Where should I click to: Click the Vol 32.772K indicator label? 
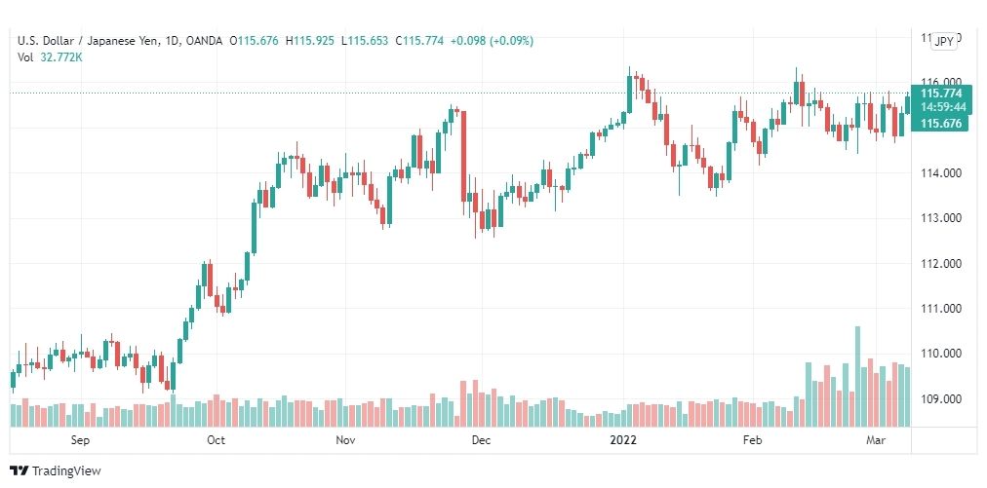pos(51,57)
